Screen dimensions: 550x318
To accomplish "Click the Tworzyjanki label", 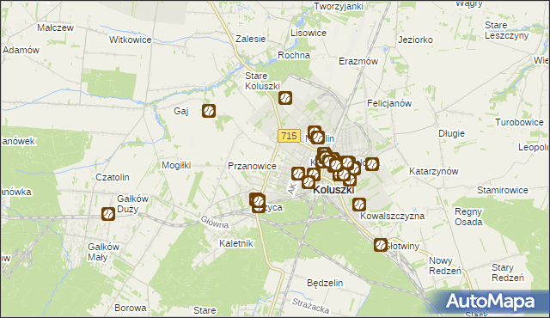I will [339, 7].
